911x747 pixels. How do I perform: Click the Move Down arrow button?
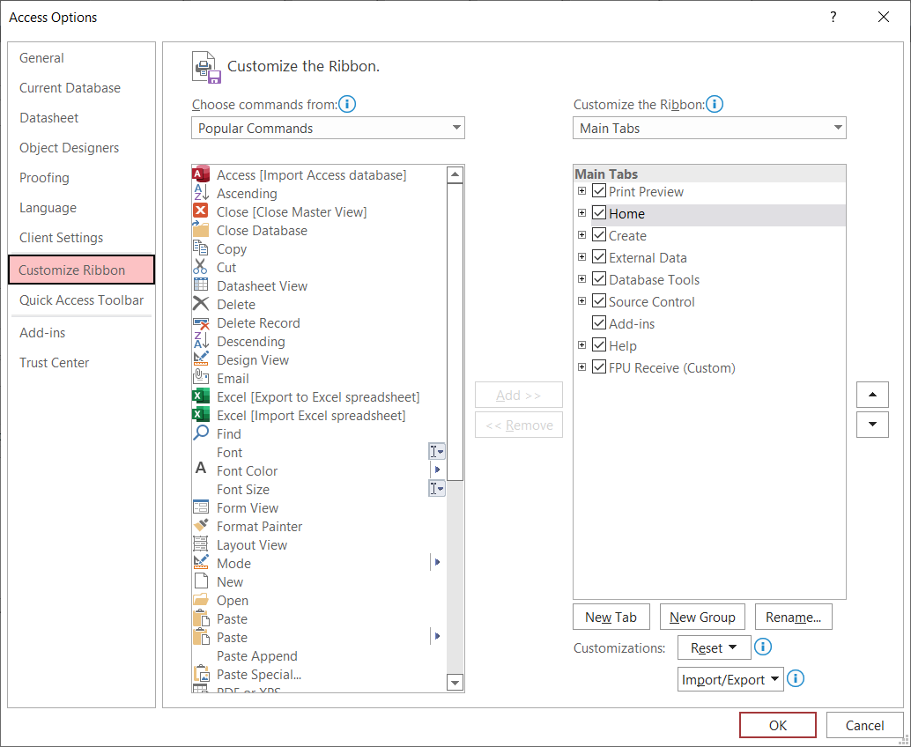pyautogui.click(x=872, y=424)
